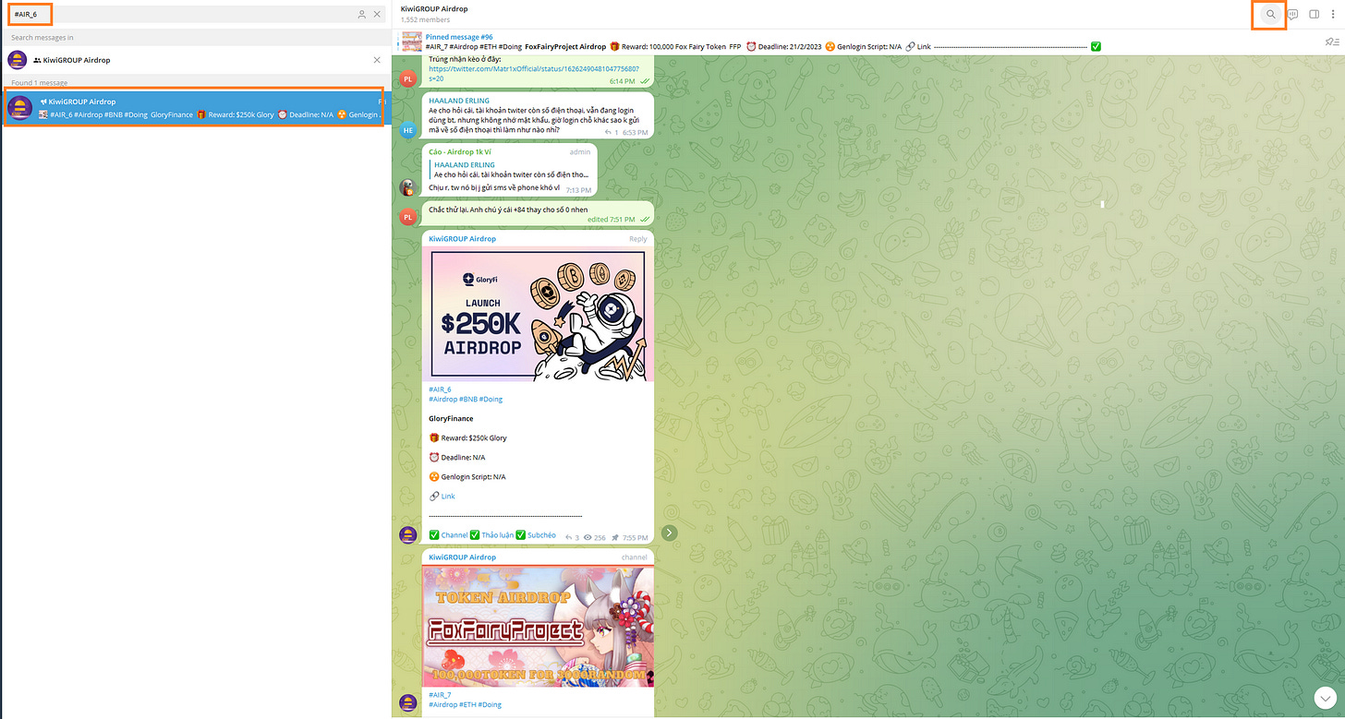Click the #AIR_7 hashtag in FoxFairy post

pos(440,694)
